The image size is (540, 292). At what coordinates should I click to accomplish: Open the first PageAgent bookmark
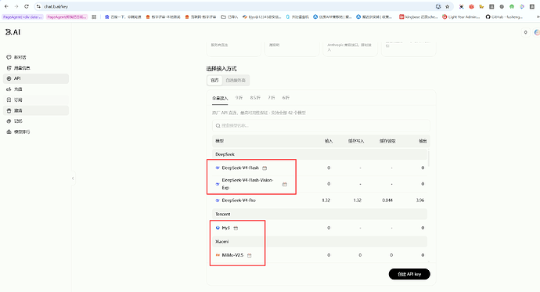tap(23, 16)
